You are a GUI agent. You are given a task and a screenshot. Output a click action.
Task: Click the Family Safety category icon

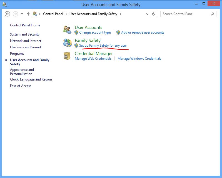point(67,43)
